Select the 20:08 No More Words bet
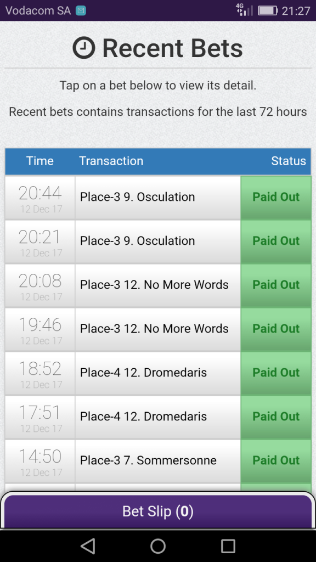316x562 pixels. coord(158,285)
